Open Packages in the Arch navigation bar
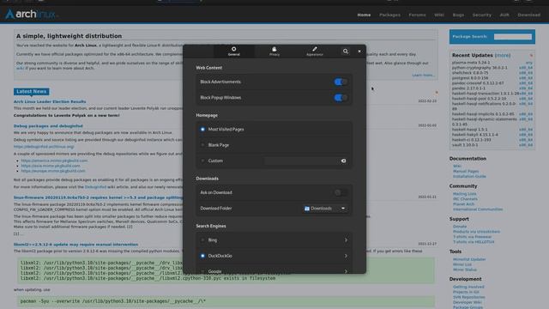Screen dimensions: 549x309 click(x=389, y=15)
